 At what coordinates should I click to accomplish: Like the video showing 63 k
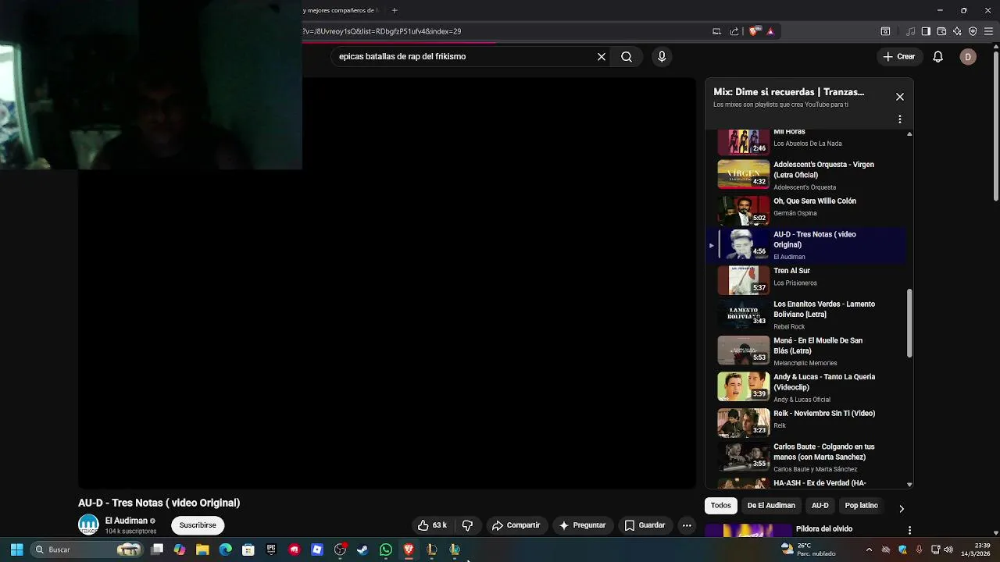pos(432,525)
